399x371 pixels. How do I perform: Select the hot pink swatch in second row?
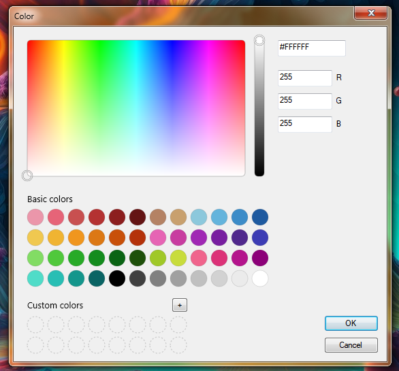[158, 238]
